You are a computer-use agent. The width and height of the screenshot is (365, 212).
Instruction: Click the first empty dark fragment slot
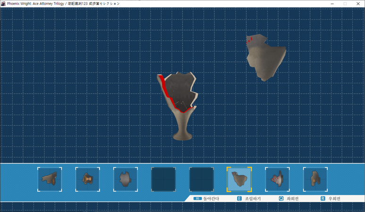point(163,179)
